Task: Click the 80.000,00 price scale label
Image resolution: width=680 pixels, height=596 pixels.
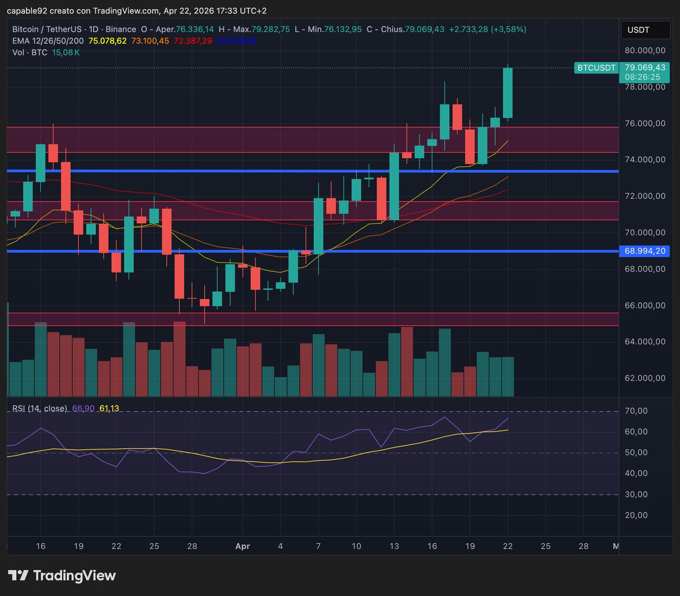Action: click(x=645, y=50)
